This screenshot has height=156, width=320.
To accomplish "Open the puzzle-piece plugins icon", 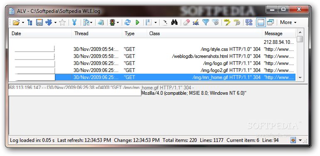I will (49, 22).
